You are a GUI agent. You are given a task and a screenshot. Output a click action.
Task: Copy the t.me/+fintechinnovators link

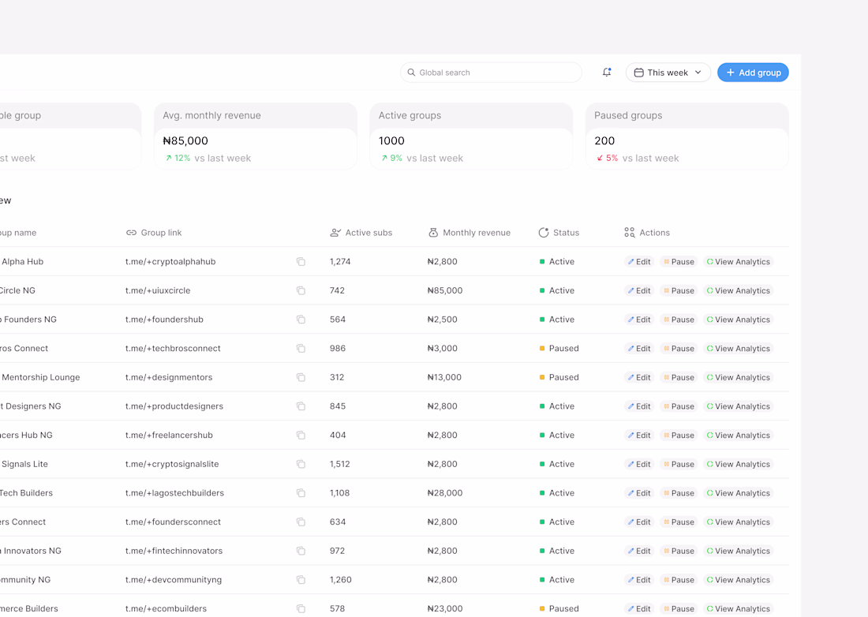[301, 551]
